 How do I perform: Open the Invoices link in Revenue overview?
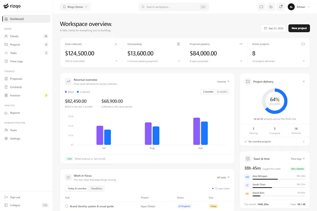[223, 82]
